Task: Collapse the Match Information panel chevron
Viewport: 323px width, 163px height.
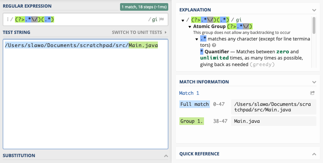Action: pos(314,82)
